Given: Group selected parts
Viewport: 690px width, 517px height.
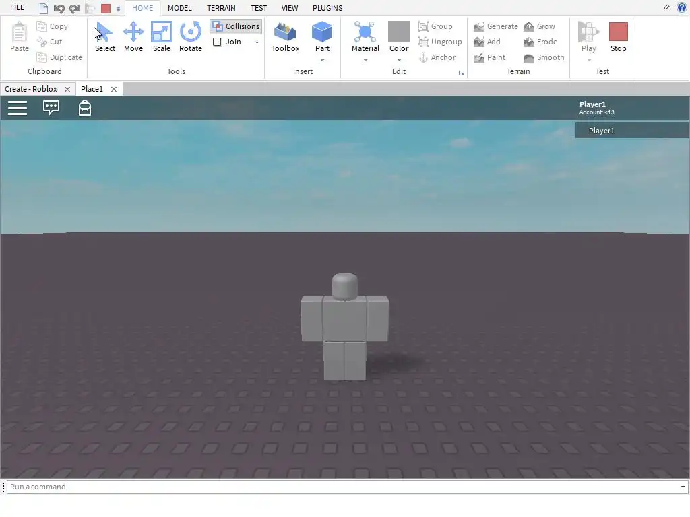Looking at the screenshot, I should [x=435, y=26].
